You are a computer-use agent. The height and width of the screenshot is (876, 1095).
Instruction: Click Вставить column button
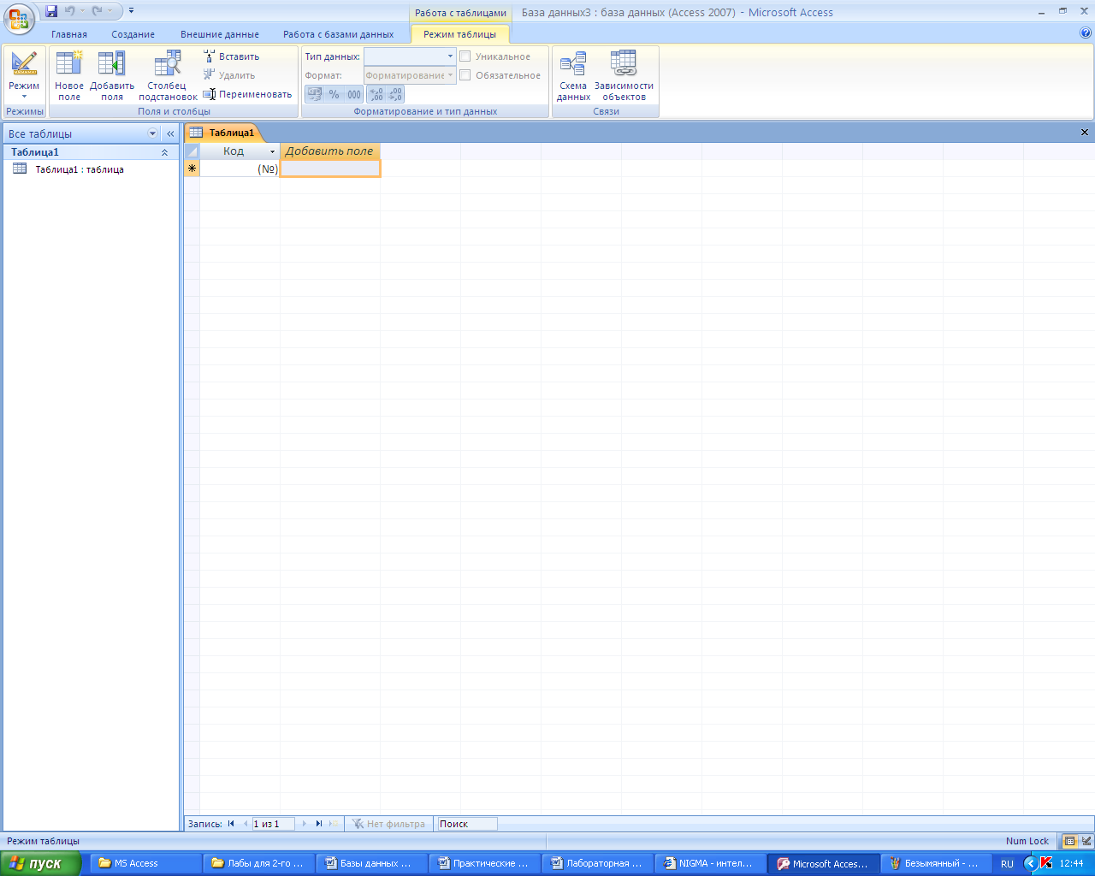point(231,56)
